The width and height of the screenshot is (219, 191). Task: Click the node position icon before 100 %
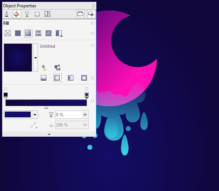[51, 125]
